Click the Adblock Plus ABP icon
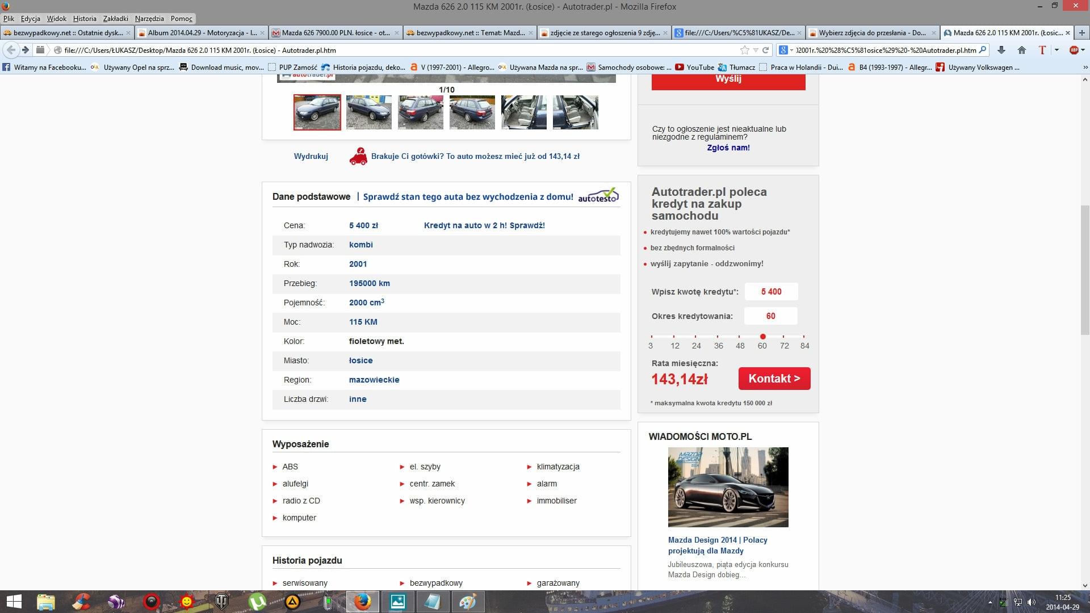Image resolution: width=1090 pixels, height=613 pixels. (1073, 50)
